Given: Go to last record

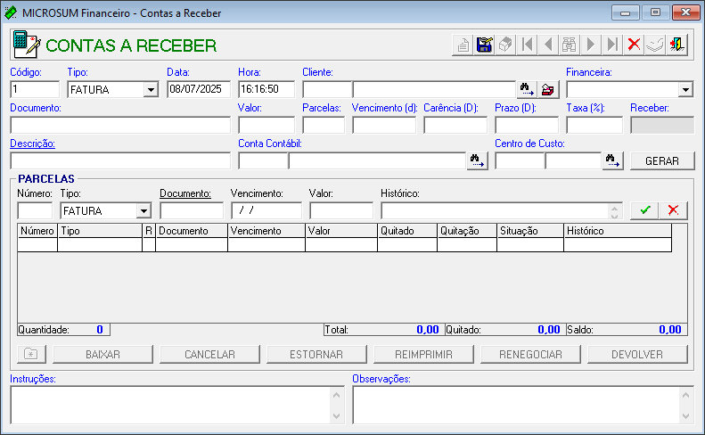Looking at the screenshot, I should click(612, 45).
